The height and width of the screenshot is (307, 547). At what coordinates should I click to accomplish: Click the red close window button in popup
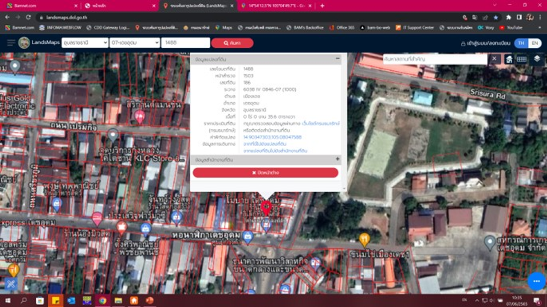tap(265, 173)
